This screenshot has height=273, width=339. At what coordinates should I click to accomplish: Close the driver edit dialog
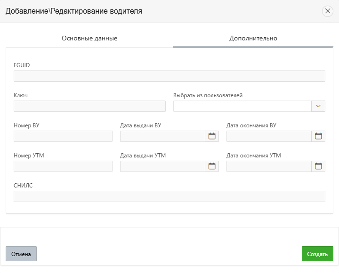coord(327,11)
